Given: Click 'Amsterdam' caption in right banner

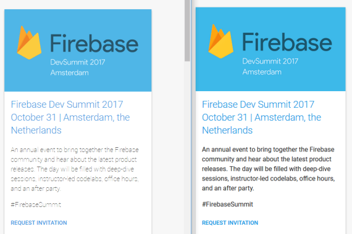Looking at the screenshot, I should tap(262, 72).
